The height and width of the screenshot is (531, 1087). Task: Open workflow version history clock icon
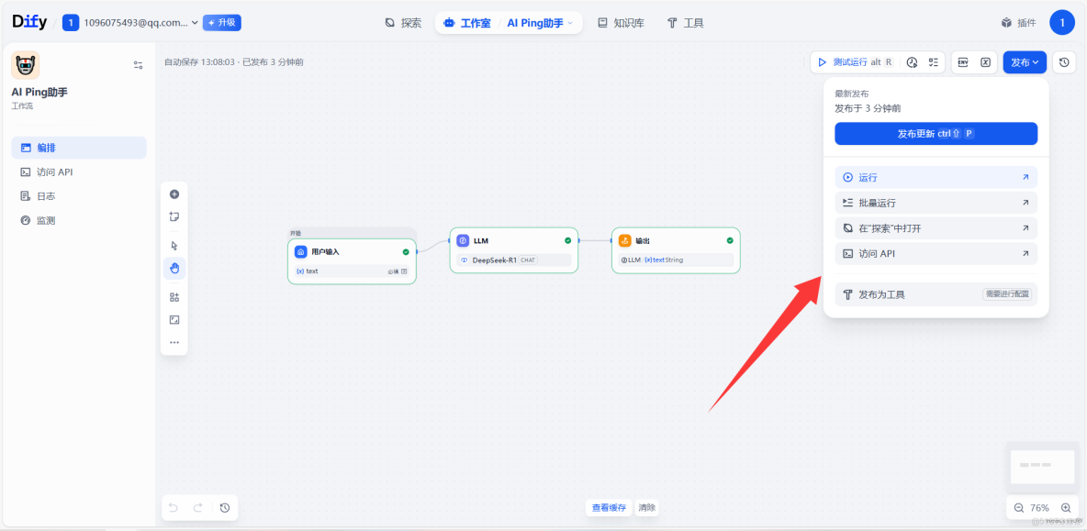coord(1063,61)
